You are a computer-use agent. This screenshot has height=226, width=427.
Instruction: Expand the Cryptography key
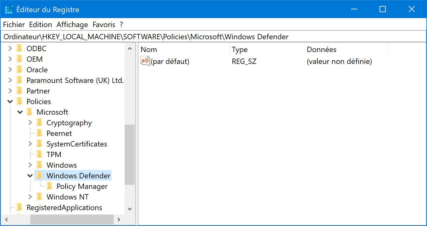(x=30, y=123)
